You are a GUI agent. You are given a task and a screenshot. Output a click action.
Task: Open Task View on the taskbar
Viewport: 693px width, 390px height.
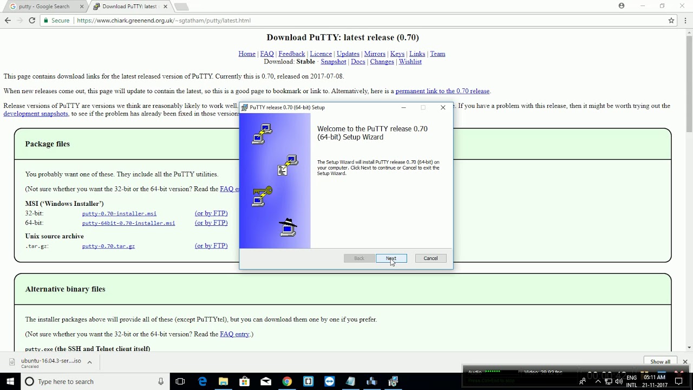click(180, 381)
